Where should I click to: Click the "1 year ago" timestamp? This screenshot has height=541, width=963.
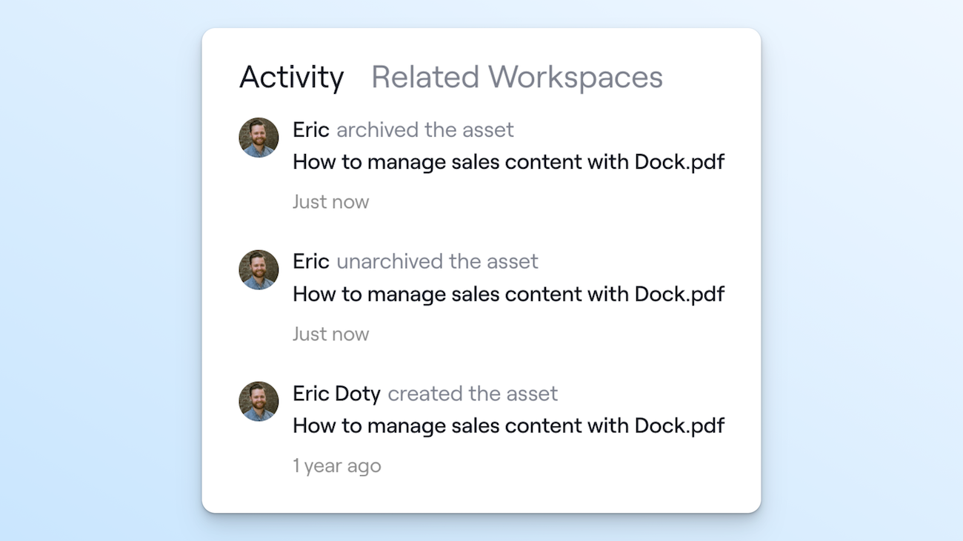pos(336,466)
